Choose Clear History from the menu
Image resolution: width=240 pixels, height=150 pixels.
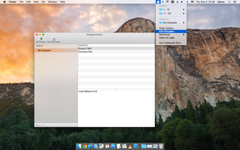point(171,28)
